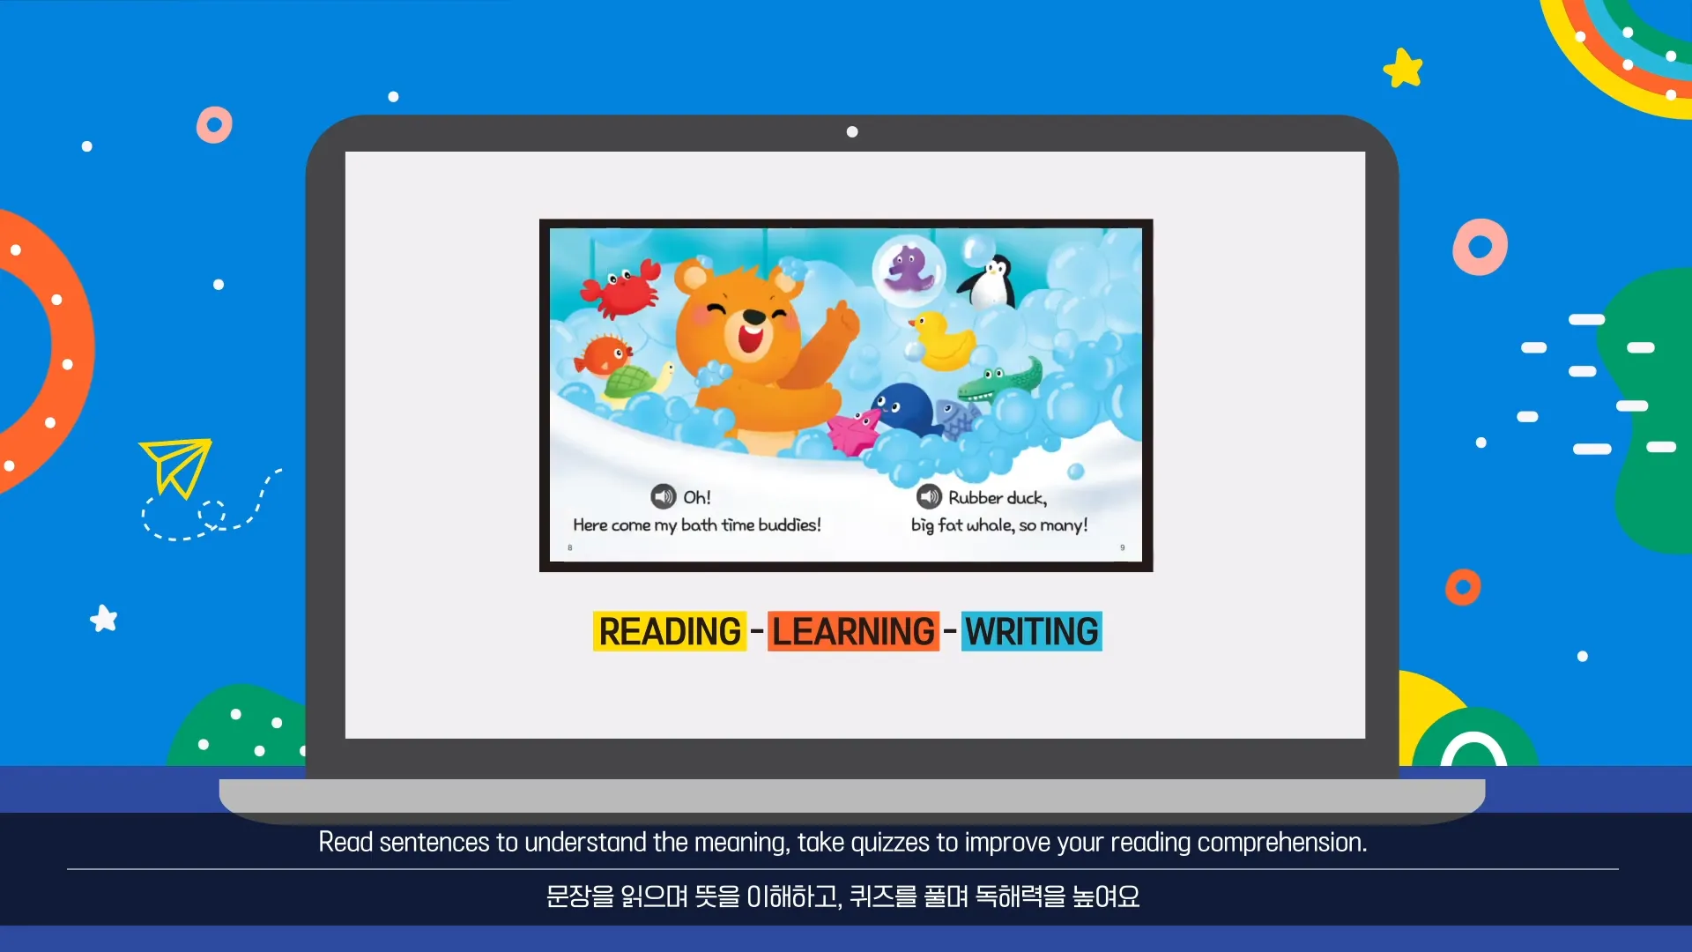Select the yellow READING label

click(x=670, y=632)
